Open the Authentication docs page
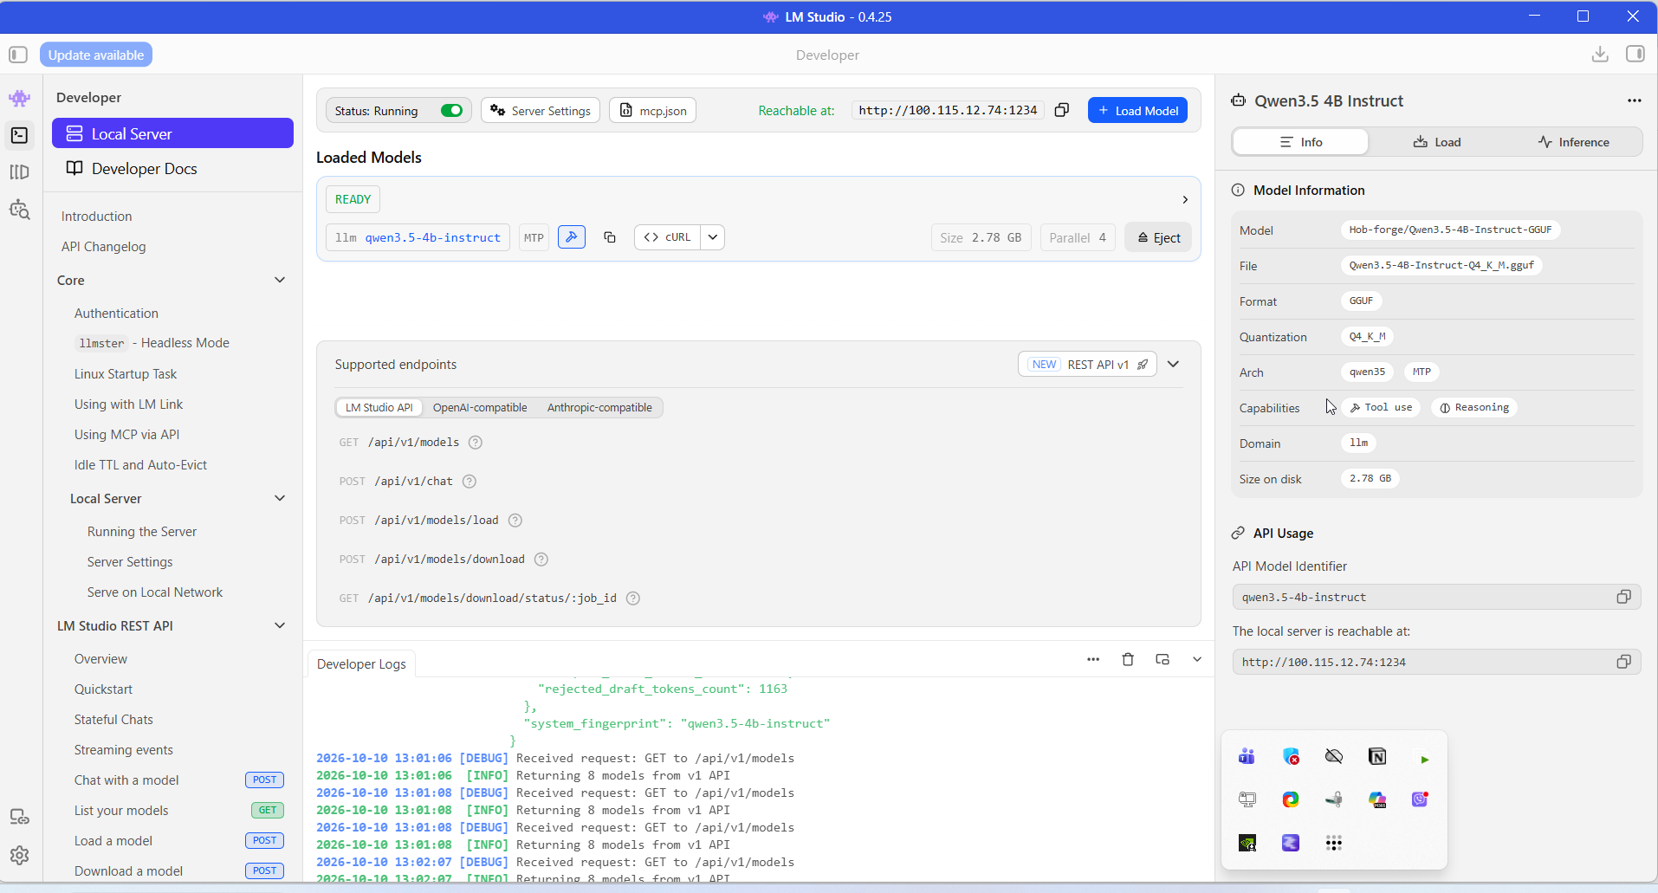 [x=116, y=314]
